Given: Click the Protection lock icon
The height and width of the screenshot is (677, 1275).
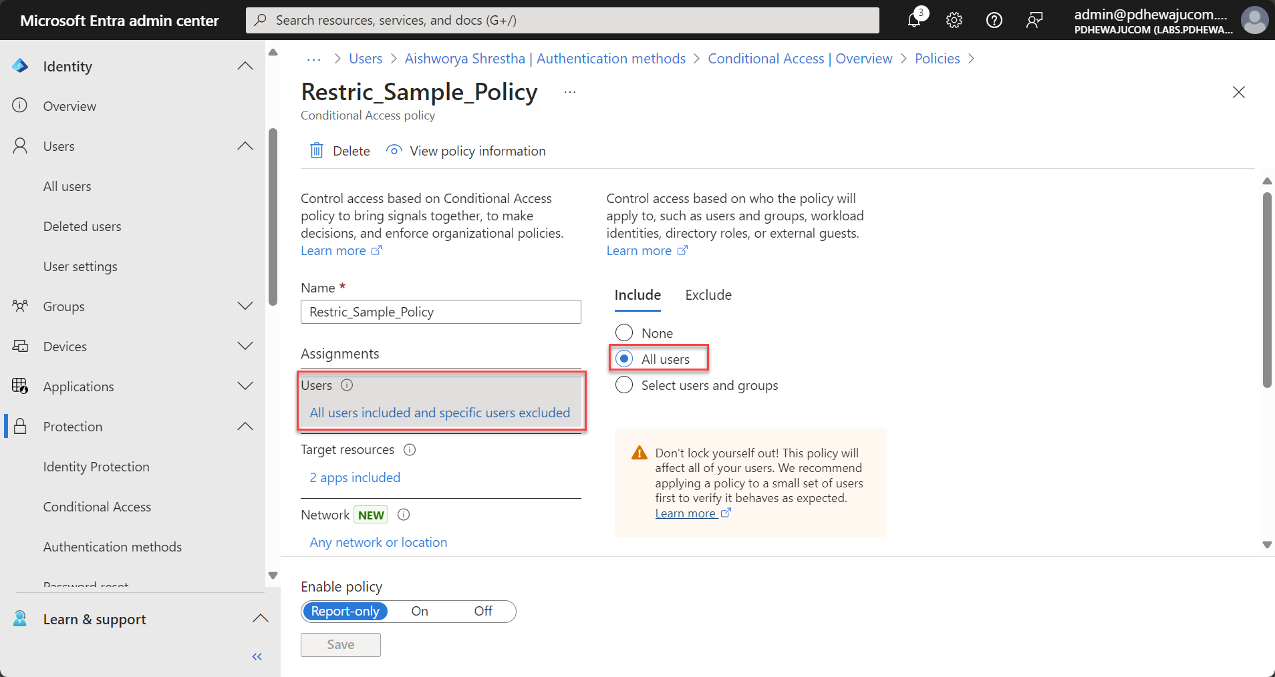Looking at the screenshot, I should pos(20,426).
